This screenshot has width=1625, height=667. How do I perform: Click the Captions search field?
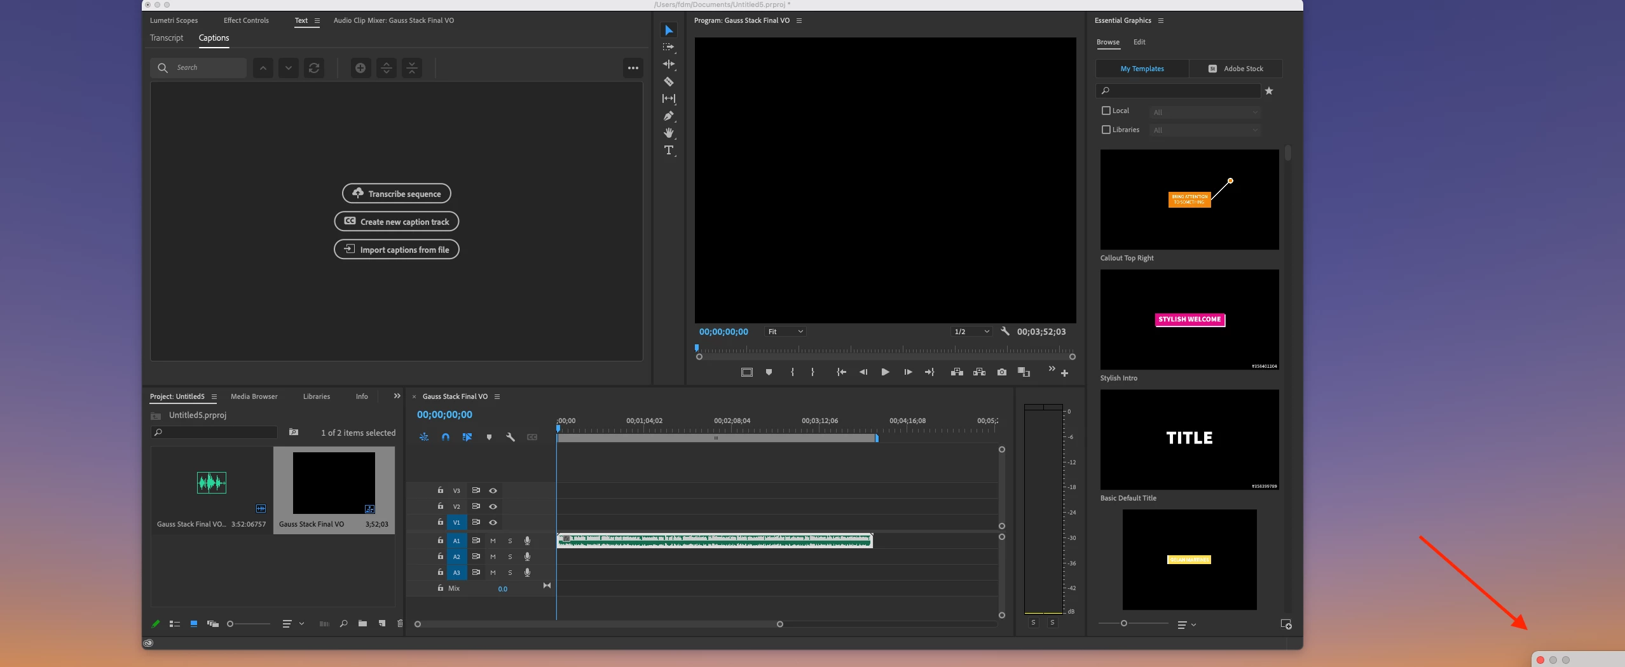click(x=198, y=68)
